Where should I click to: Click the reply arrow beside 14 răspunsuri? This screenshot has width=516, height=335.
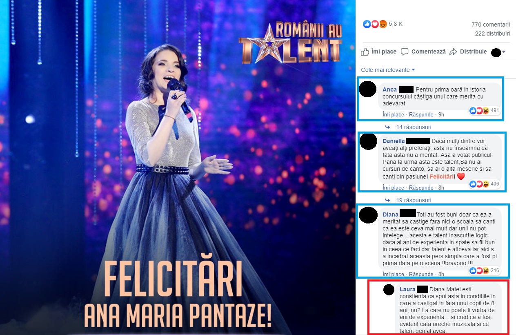(x=387, y=127)
